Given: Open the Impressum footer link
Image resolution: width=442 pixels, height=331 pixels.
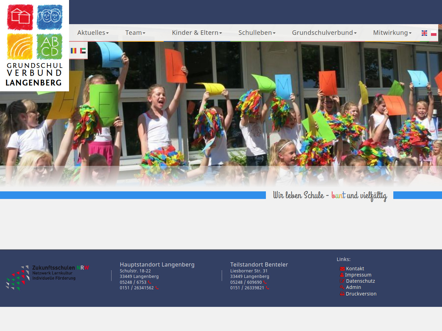Looking at the screenshot, I should (x=358, y=275).
